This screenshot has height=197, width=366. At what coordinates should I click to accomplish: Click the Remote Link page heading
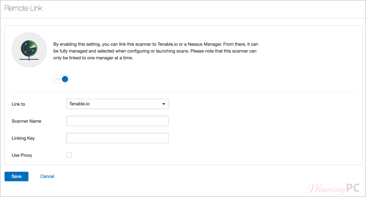click(23, 8)
